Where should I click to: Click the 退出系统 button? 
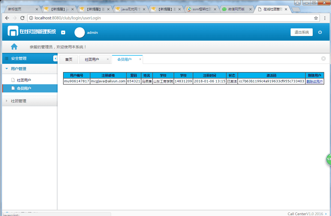302,32
